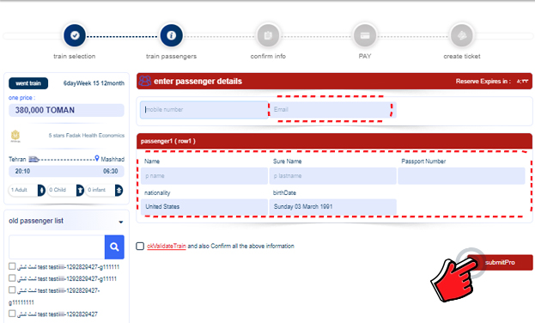This screenshot has height=323, width=535.
Task: Click the PAY step card icon
Action: pos(365,35)
